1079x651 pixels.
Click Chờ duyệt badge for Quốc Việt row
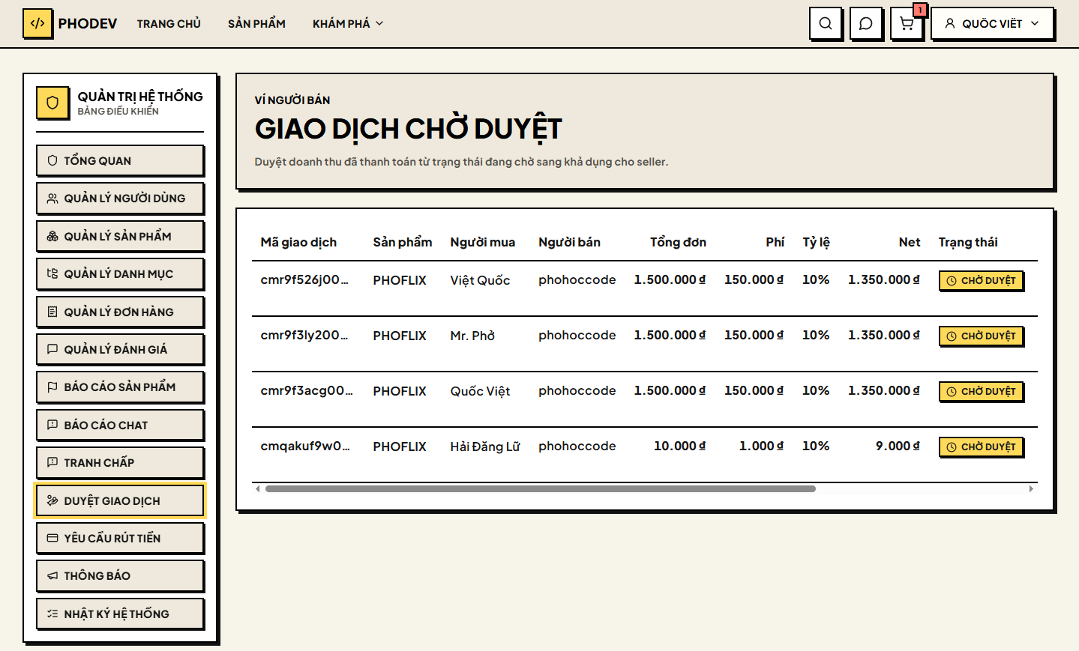[981, 392]
